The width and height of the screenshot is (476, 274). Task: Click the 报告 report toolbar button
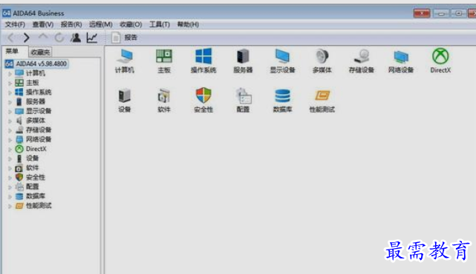click(125, 38)
